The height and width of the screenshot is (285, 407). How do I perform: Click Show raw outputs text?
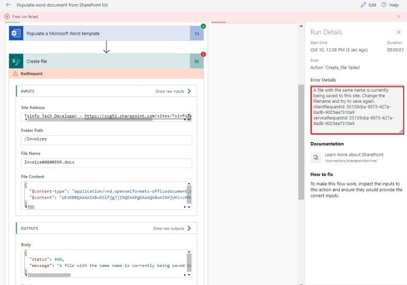169,228
